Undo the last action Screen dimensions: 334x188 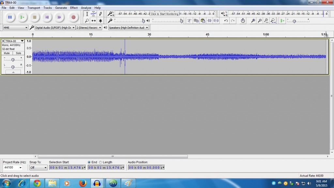(x=226, y=20)
